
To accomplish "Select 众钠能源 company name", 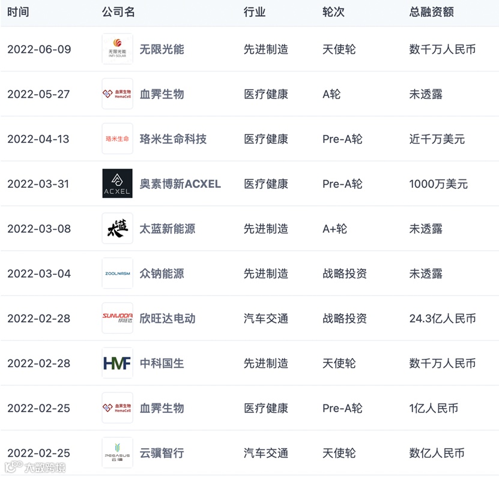I will pos(162,274).
